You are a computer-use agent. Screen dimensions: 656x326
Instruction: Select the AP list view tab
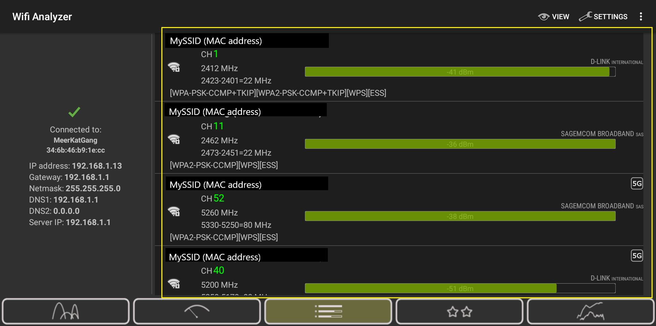click(x=328, y=311)
